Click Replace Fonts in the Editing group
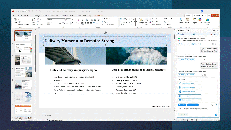The image size is (231, 130). tap(169, 22)
